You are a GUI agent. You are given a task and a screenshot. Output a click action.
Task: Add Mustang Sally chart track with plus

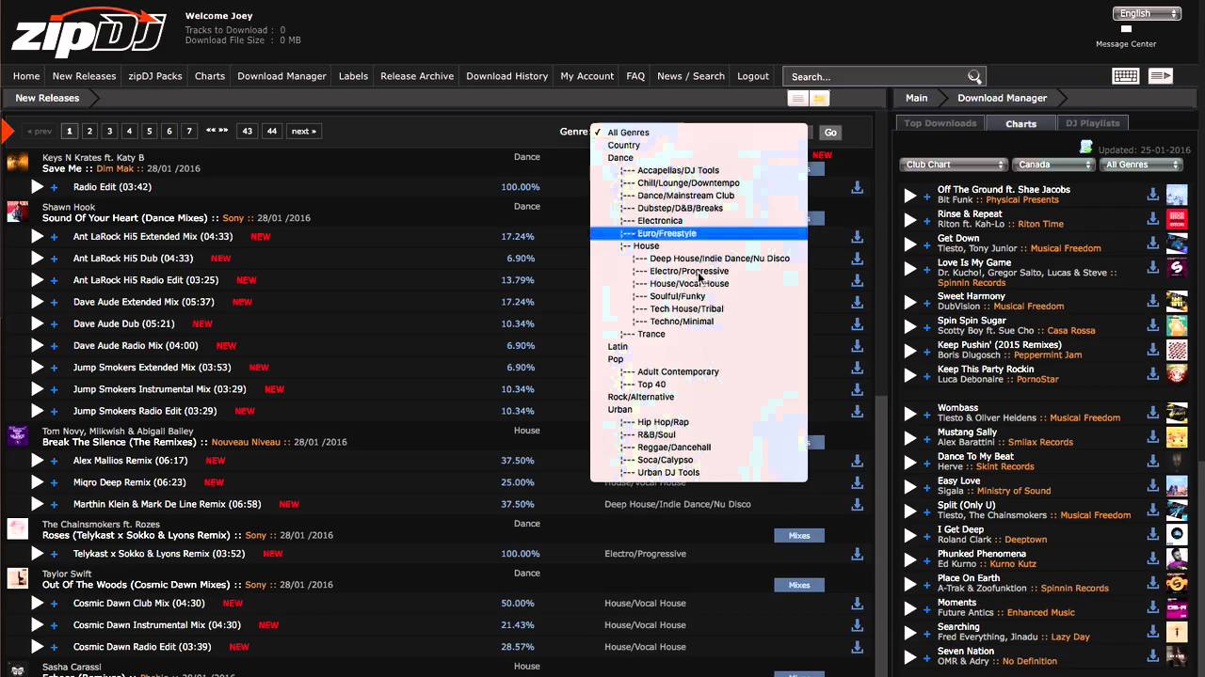[927, 438]
